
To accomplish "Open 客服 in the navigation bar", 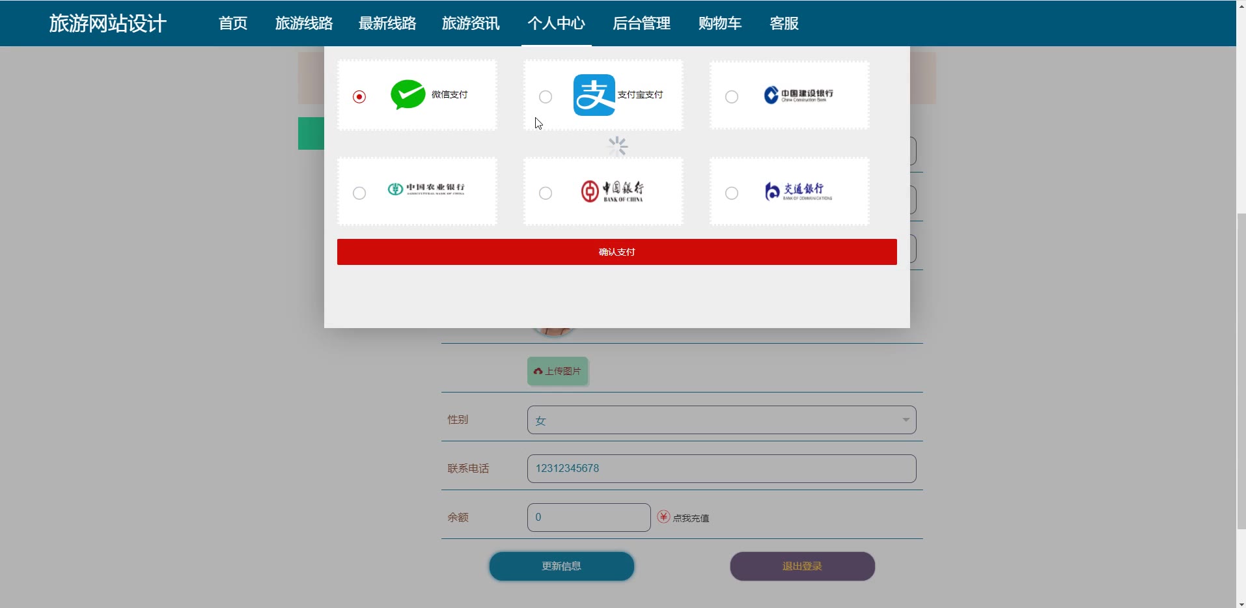I will 784,23.
